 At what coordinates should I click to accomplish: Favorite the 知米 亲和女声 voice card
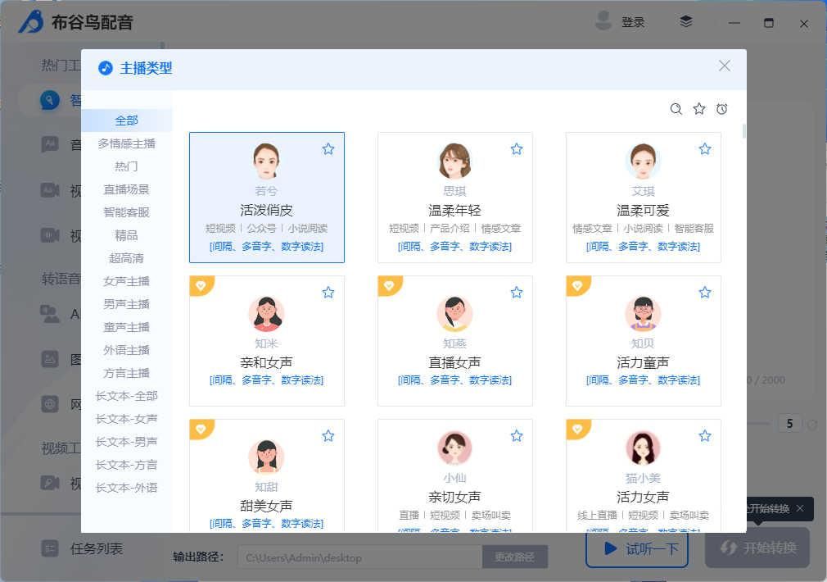coord(328,292)
